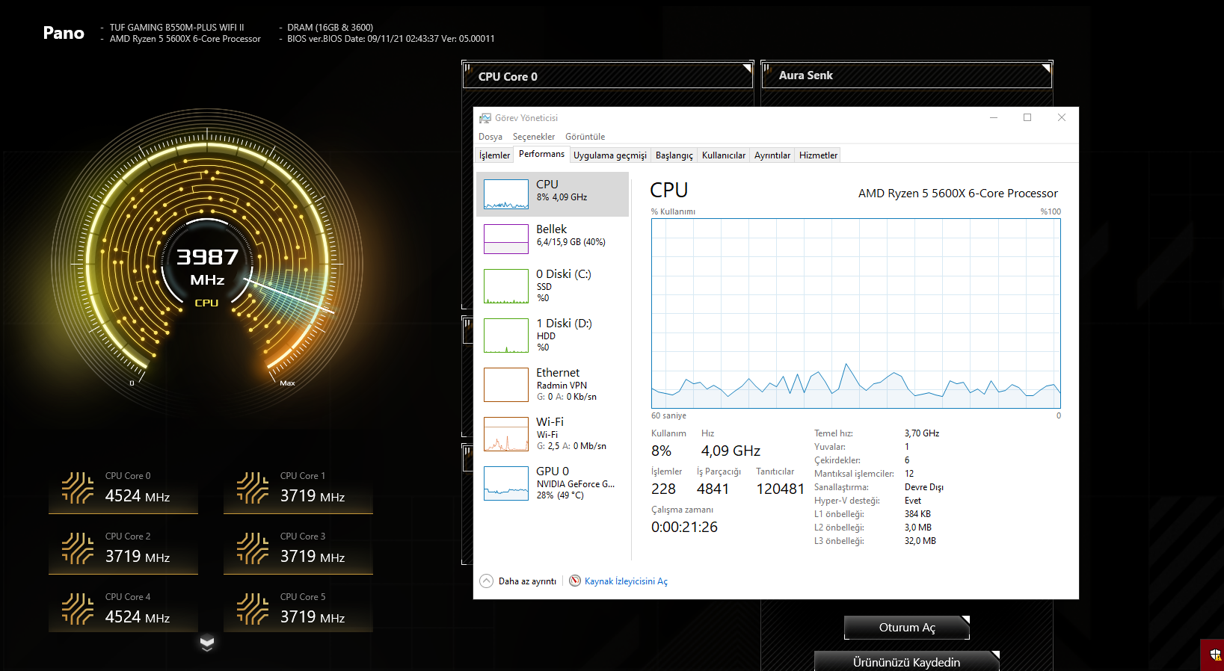Click the Oturum Aç button
The width and height of the screenshot is (1224, 671).
[907, 628]
